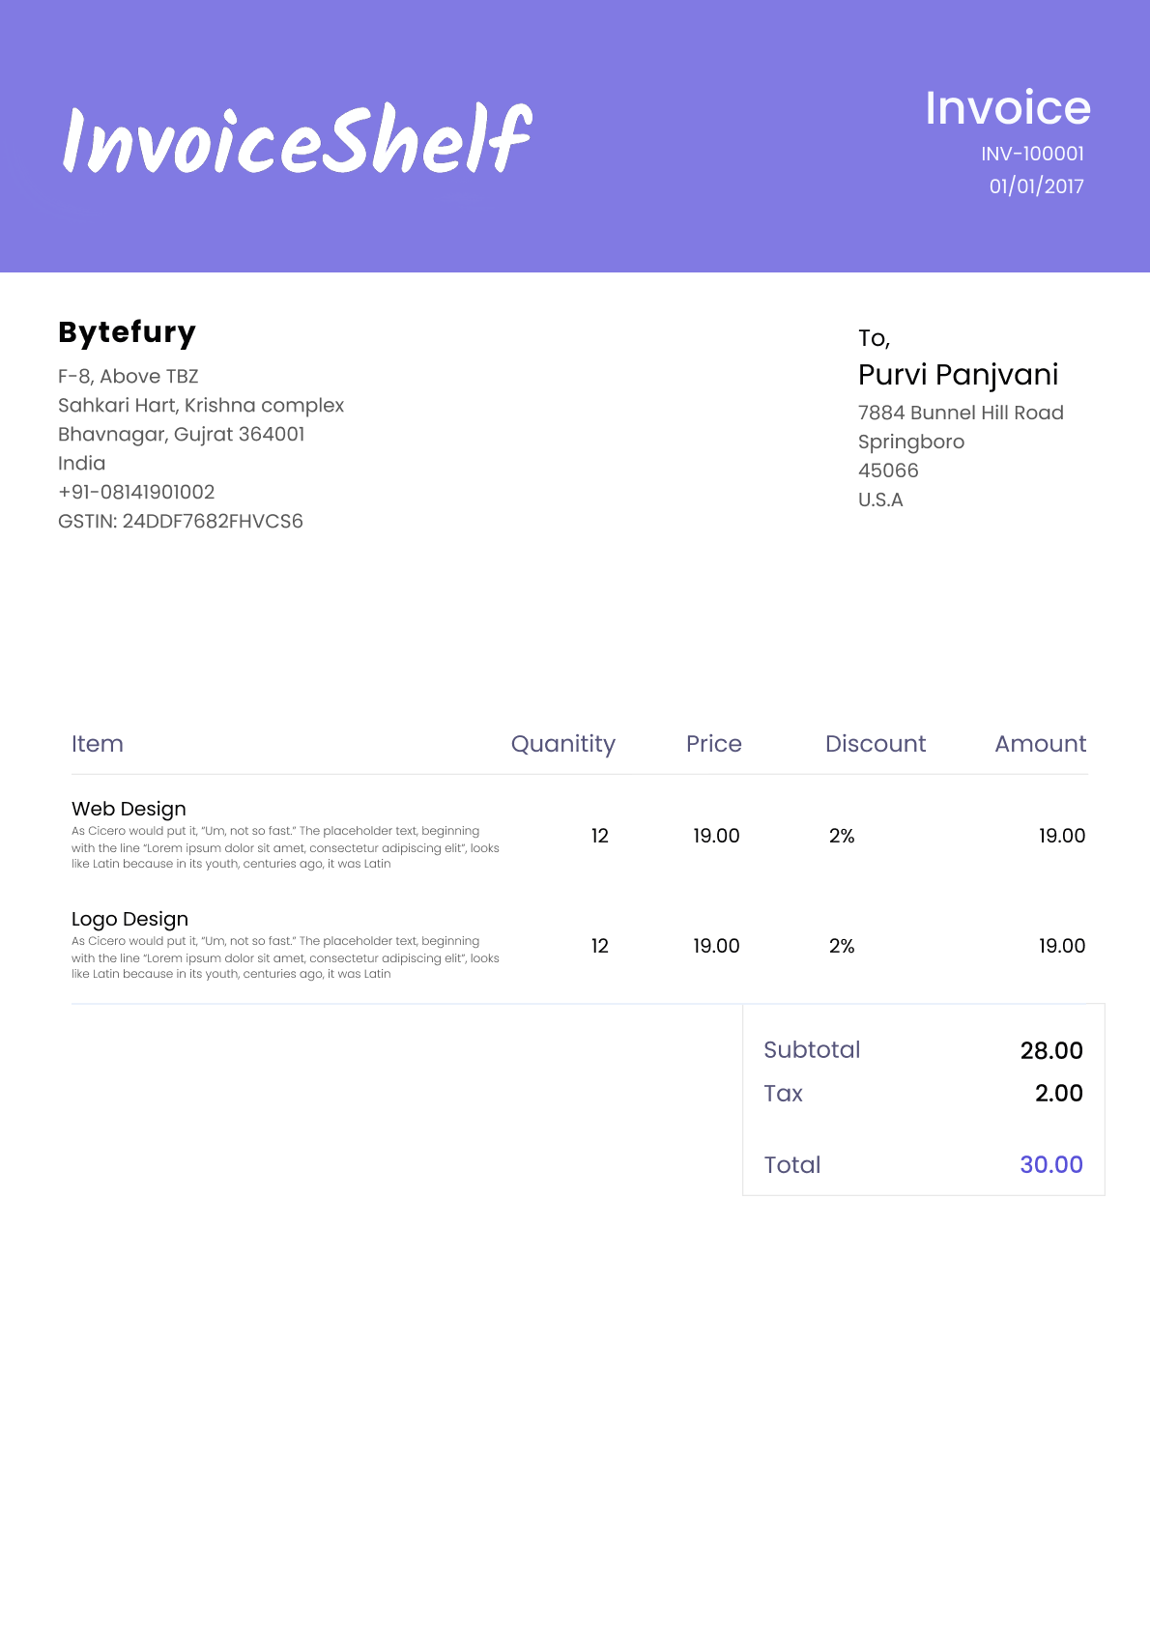Click the Total amount 30.00
Image resolution: width=1150 pixels, height=1627 pixels.
tap(1050, 1164)
